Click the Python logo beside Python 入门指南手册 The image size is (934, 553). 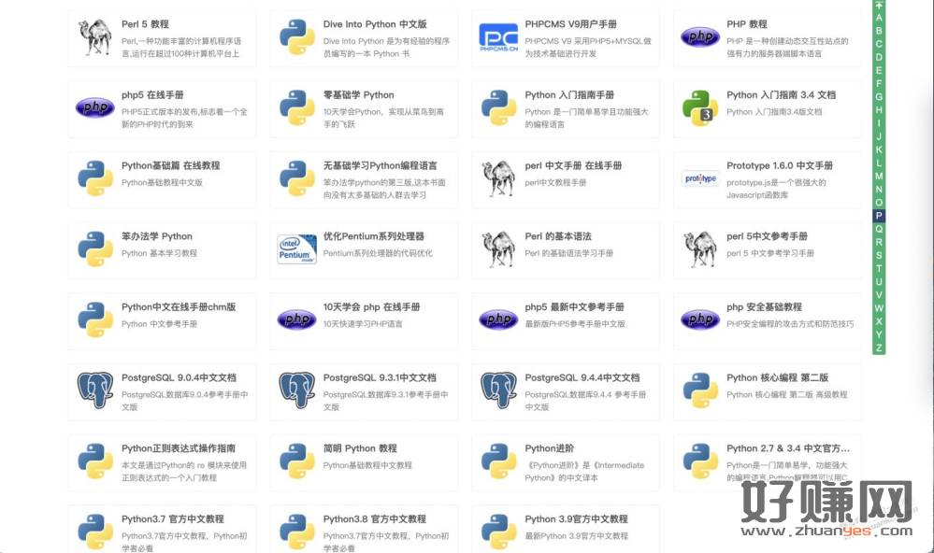pyautogui.click(x=498, y=107)
